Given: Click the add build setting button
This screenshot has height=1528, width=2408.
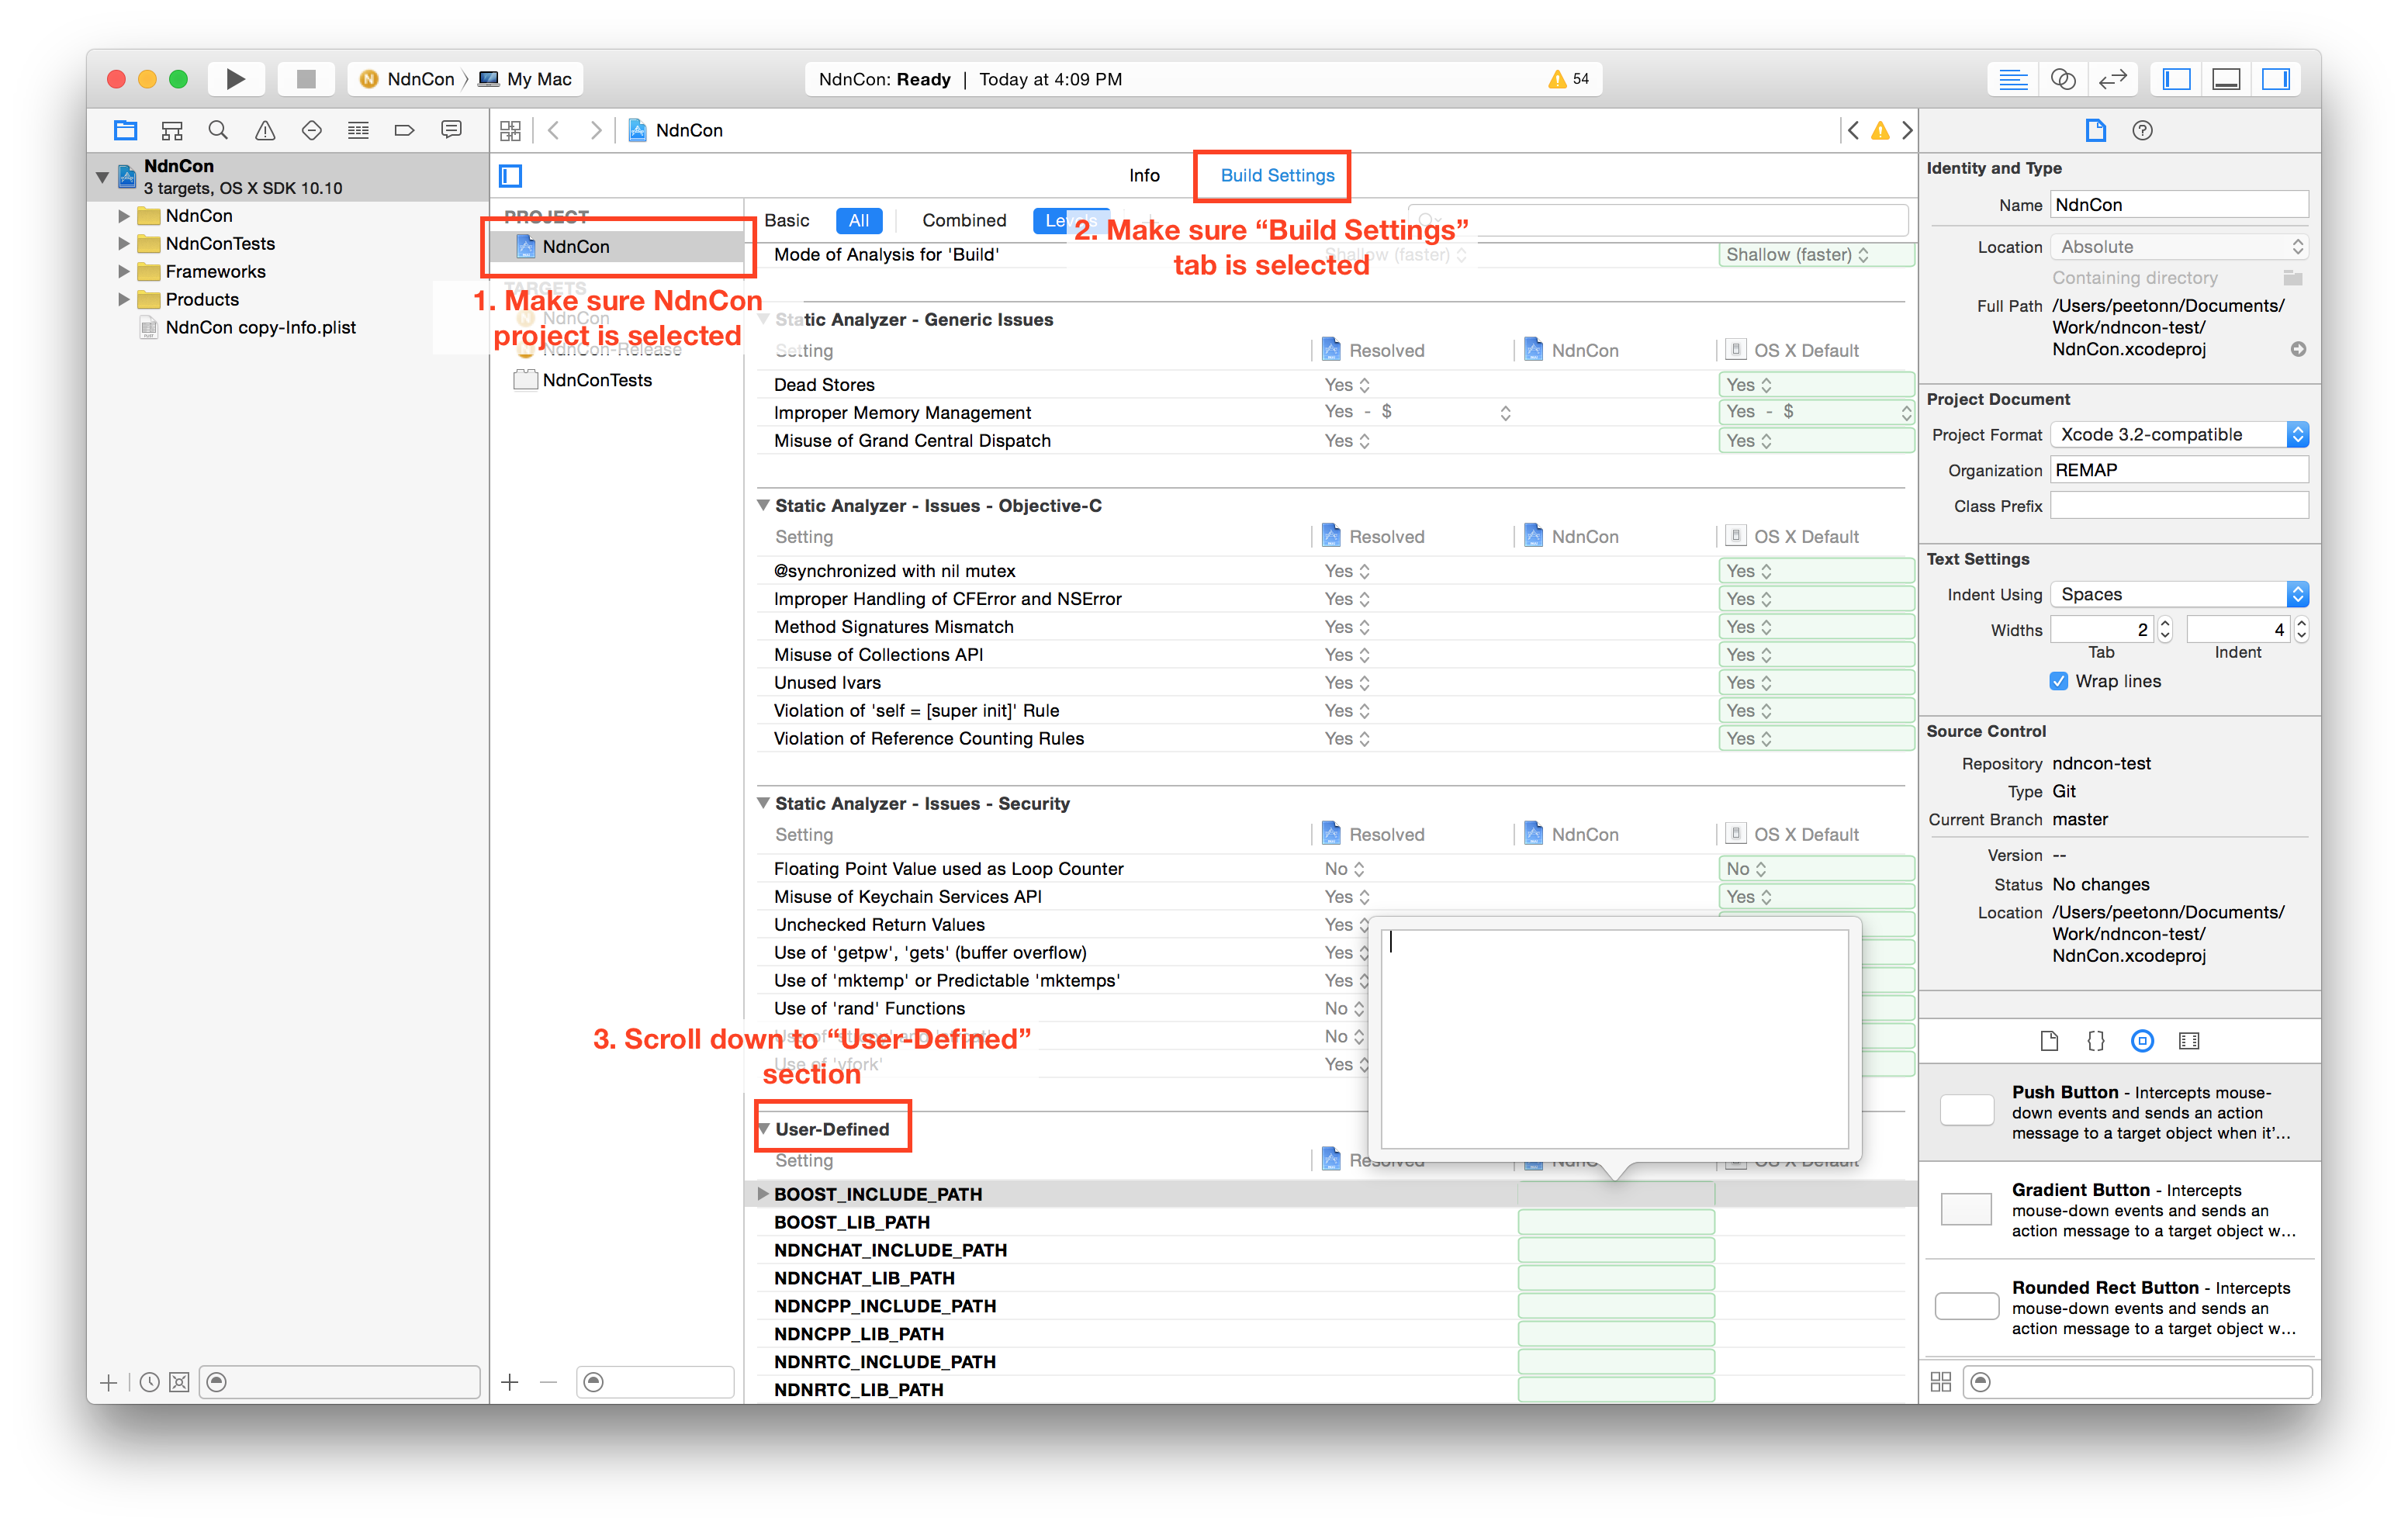Looking at the screenshot, I should point(510,1381).
